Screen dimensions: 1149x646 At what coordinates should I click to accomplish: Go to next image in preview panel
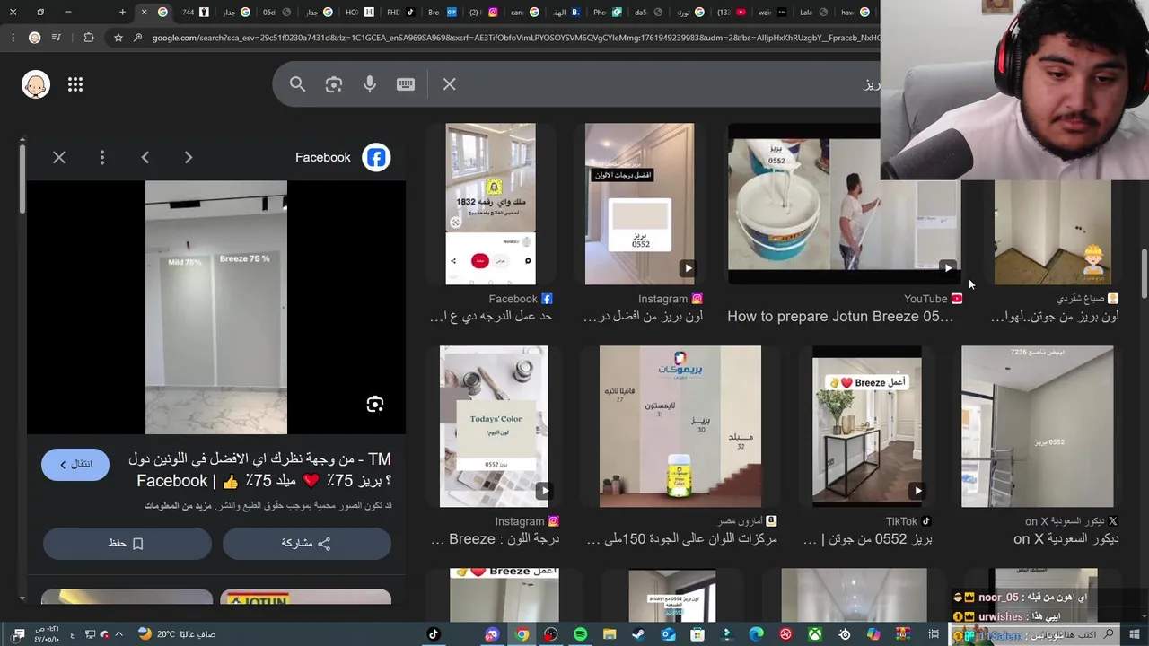tap(189, 157)
